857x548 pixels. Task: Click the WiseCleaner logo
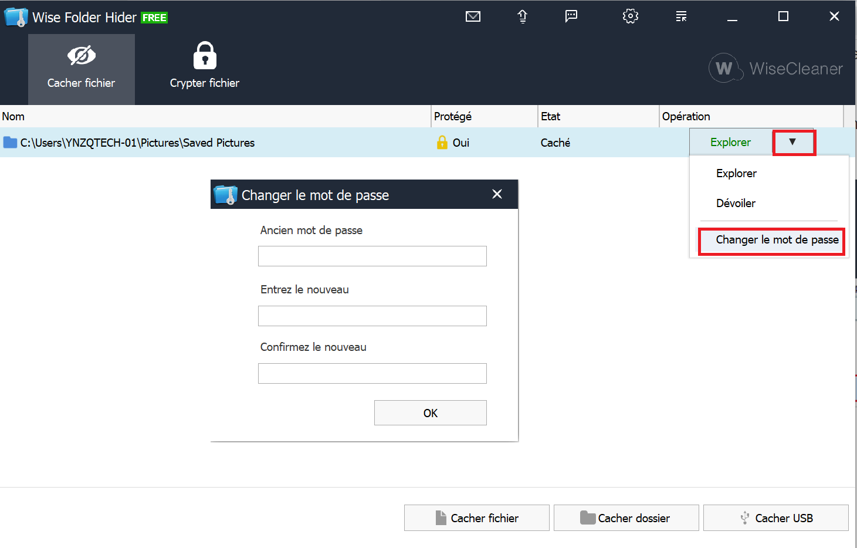(775, 69)
